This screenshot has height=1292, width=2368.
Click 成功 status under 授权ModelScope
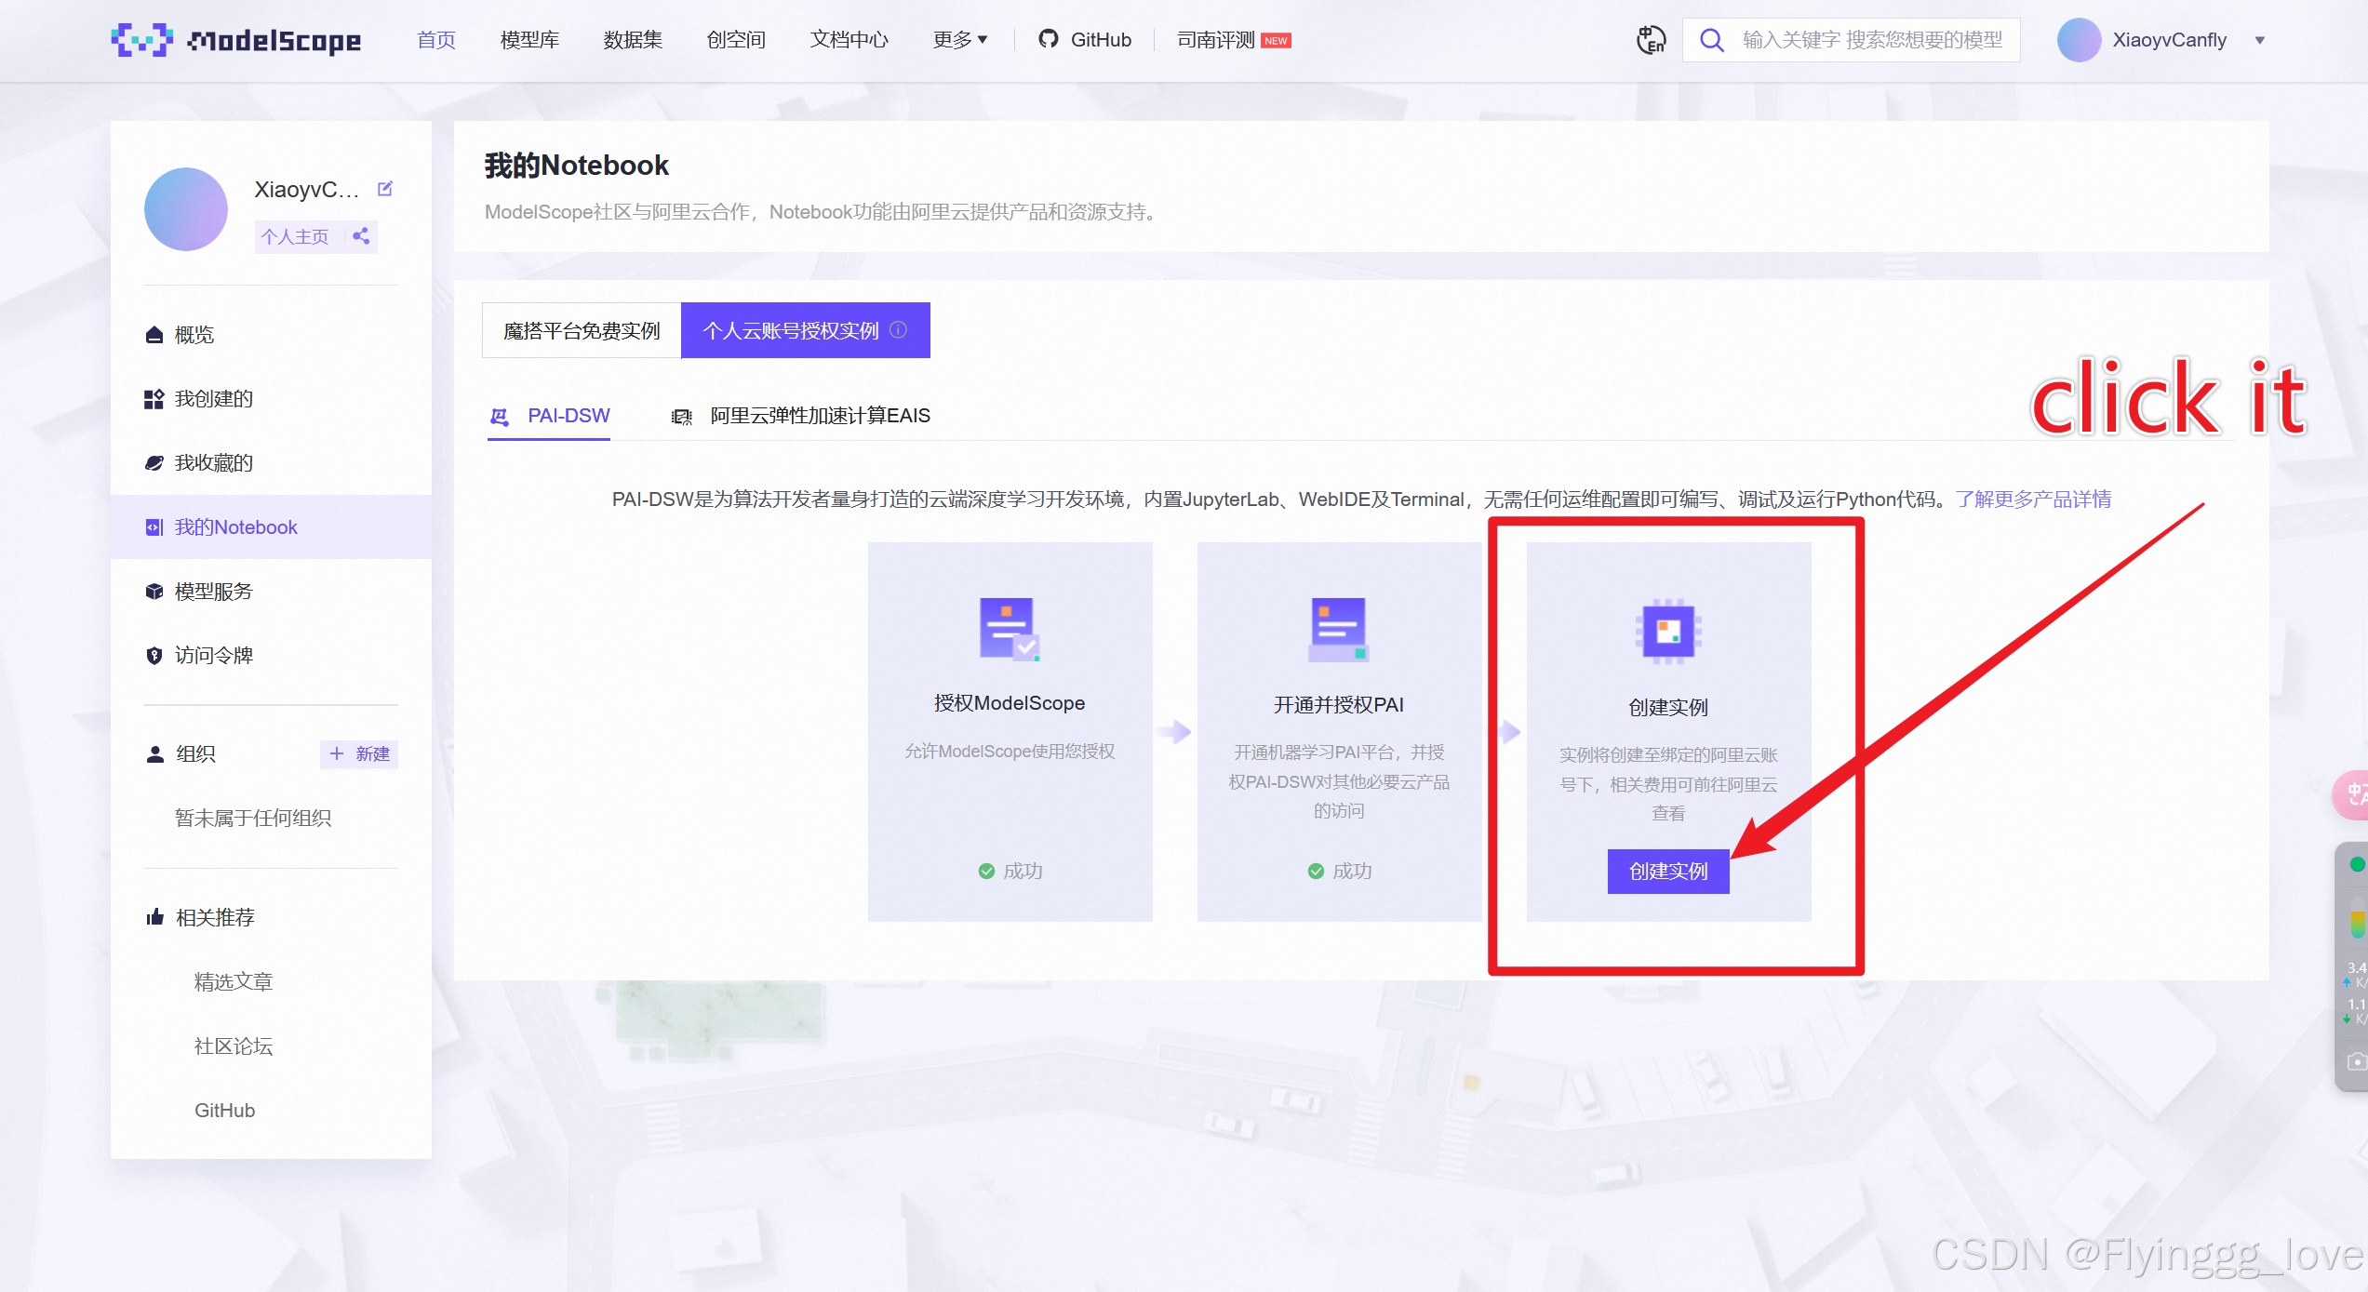pos(1010,872)
